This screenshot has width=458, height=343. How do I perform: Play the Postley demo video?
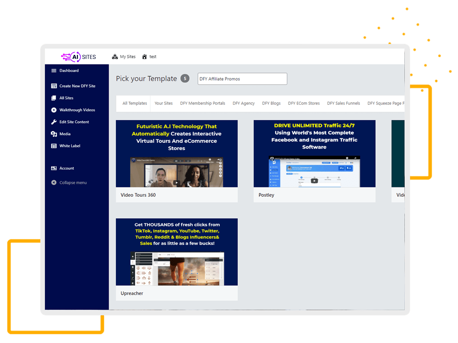pos(314,181)
